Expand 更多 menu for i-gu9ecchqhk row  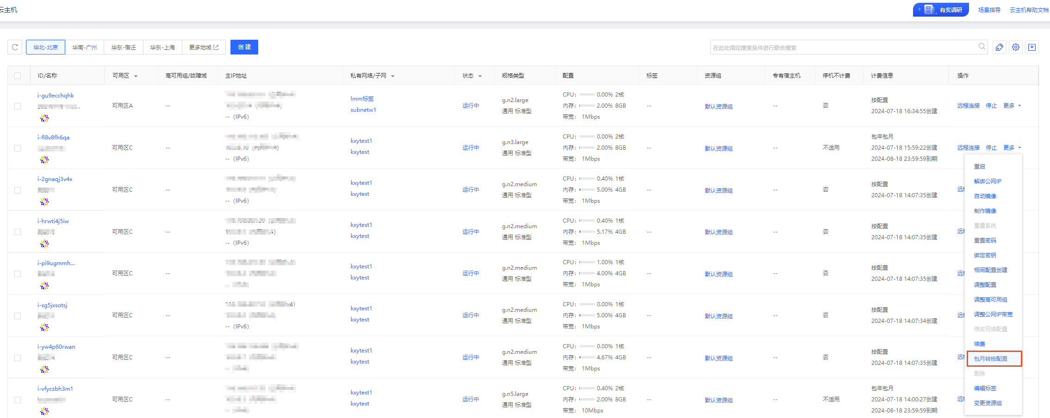pyautogui.click(x=1012, y=106)
